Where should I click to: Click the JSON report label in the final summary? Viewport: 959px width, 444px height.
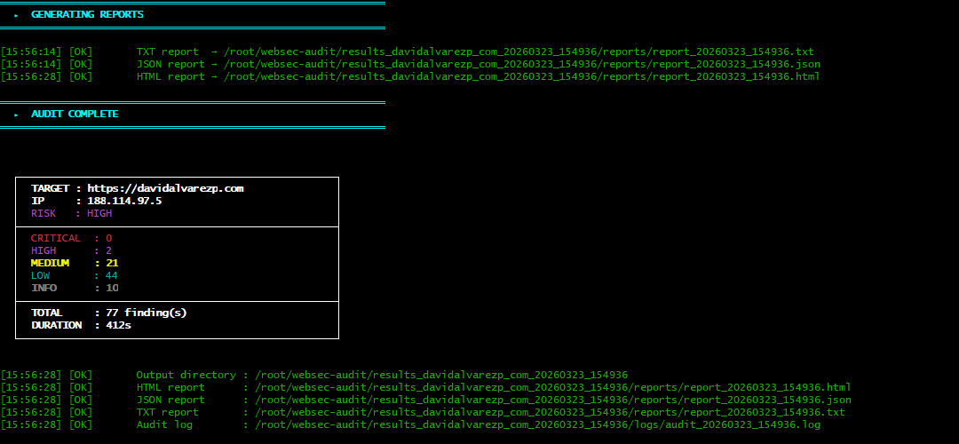point(170,400)
